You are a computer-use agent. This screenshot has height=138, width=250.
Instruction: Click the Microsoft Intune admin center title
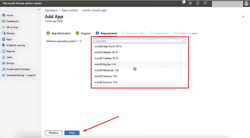(22, 3)
